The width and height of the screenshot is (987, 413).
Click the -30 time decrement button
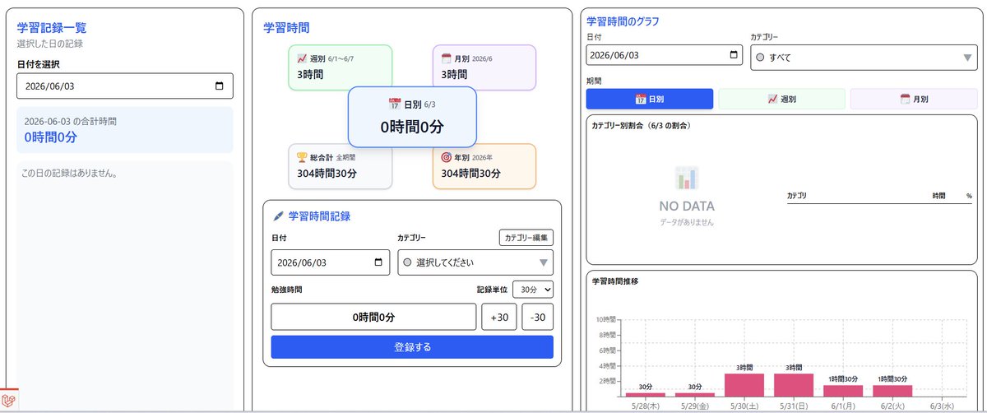coord(537,317)
